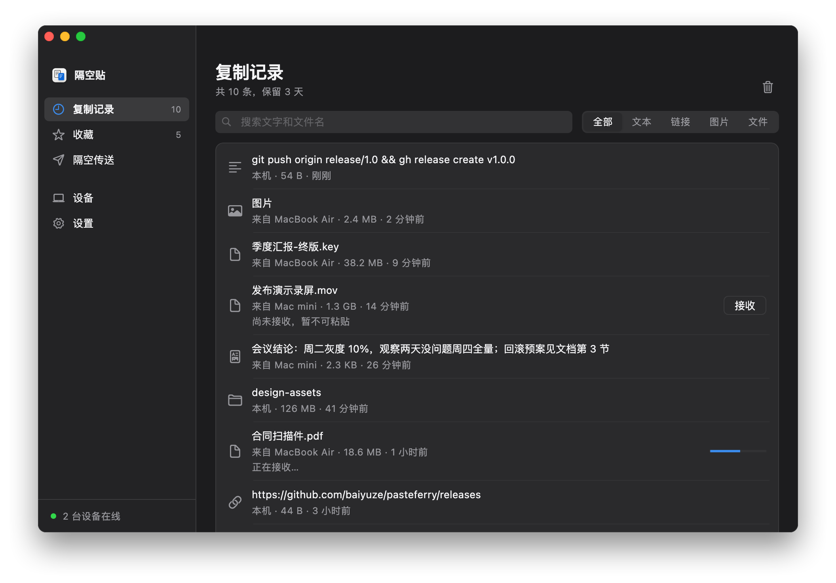Select the 季度汇报-终版.key file name
This screenshot has width=836, height=583.
pos(295,247)
